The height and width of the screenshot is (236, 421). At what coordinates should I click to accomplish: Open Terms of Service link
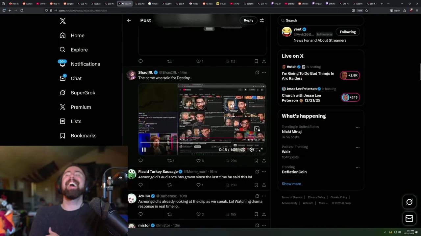(292, 197)
